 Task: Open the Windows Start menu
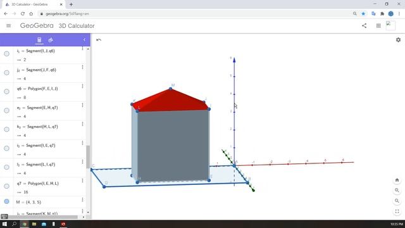click(x=4, y=224)
